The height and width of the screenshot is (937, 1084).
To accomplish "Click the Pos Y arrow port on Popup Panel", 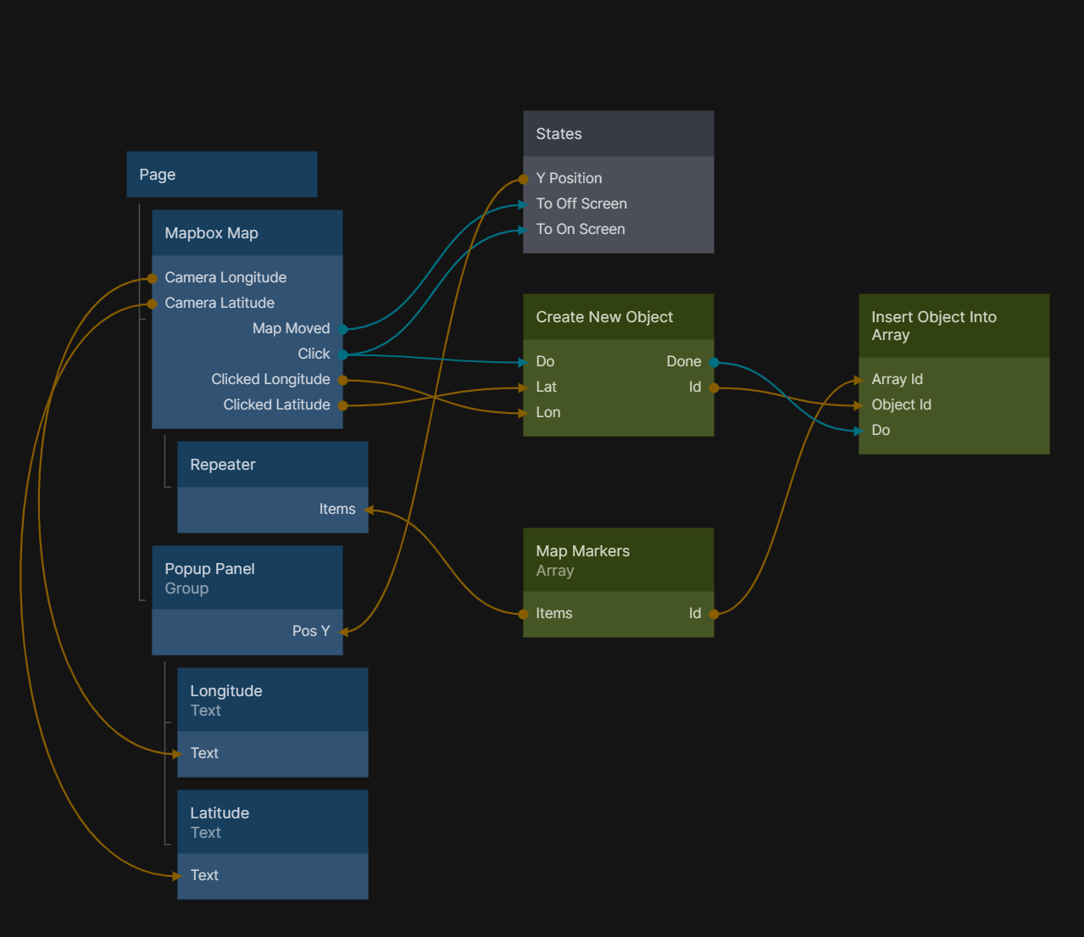I will pyautogui.click(x=343, y=632).
